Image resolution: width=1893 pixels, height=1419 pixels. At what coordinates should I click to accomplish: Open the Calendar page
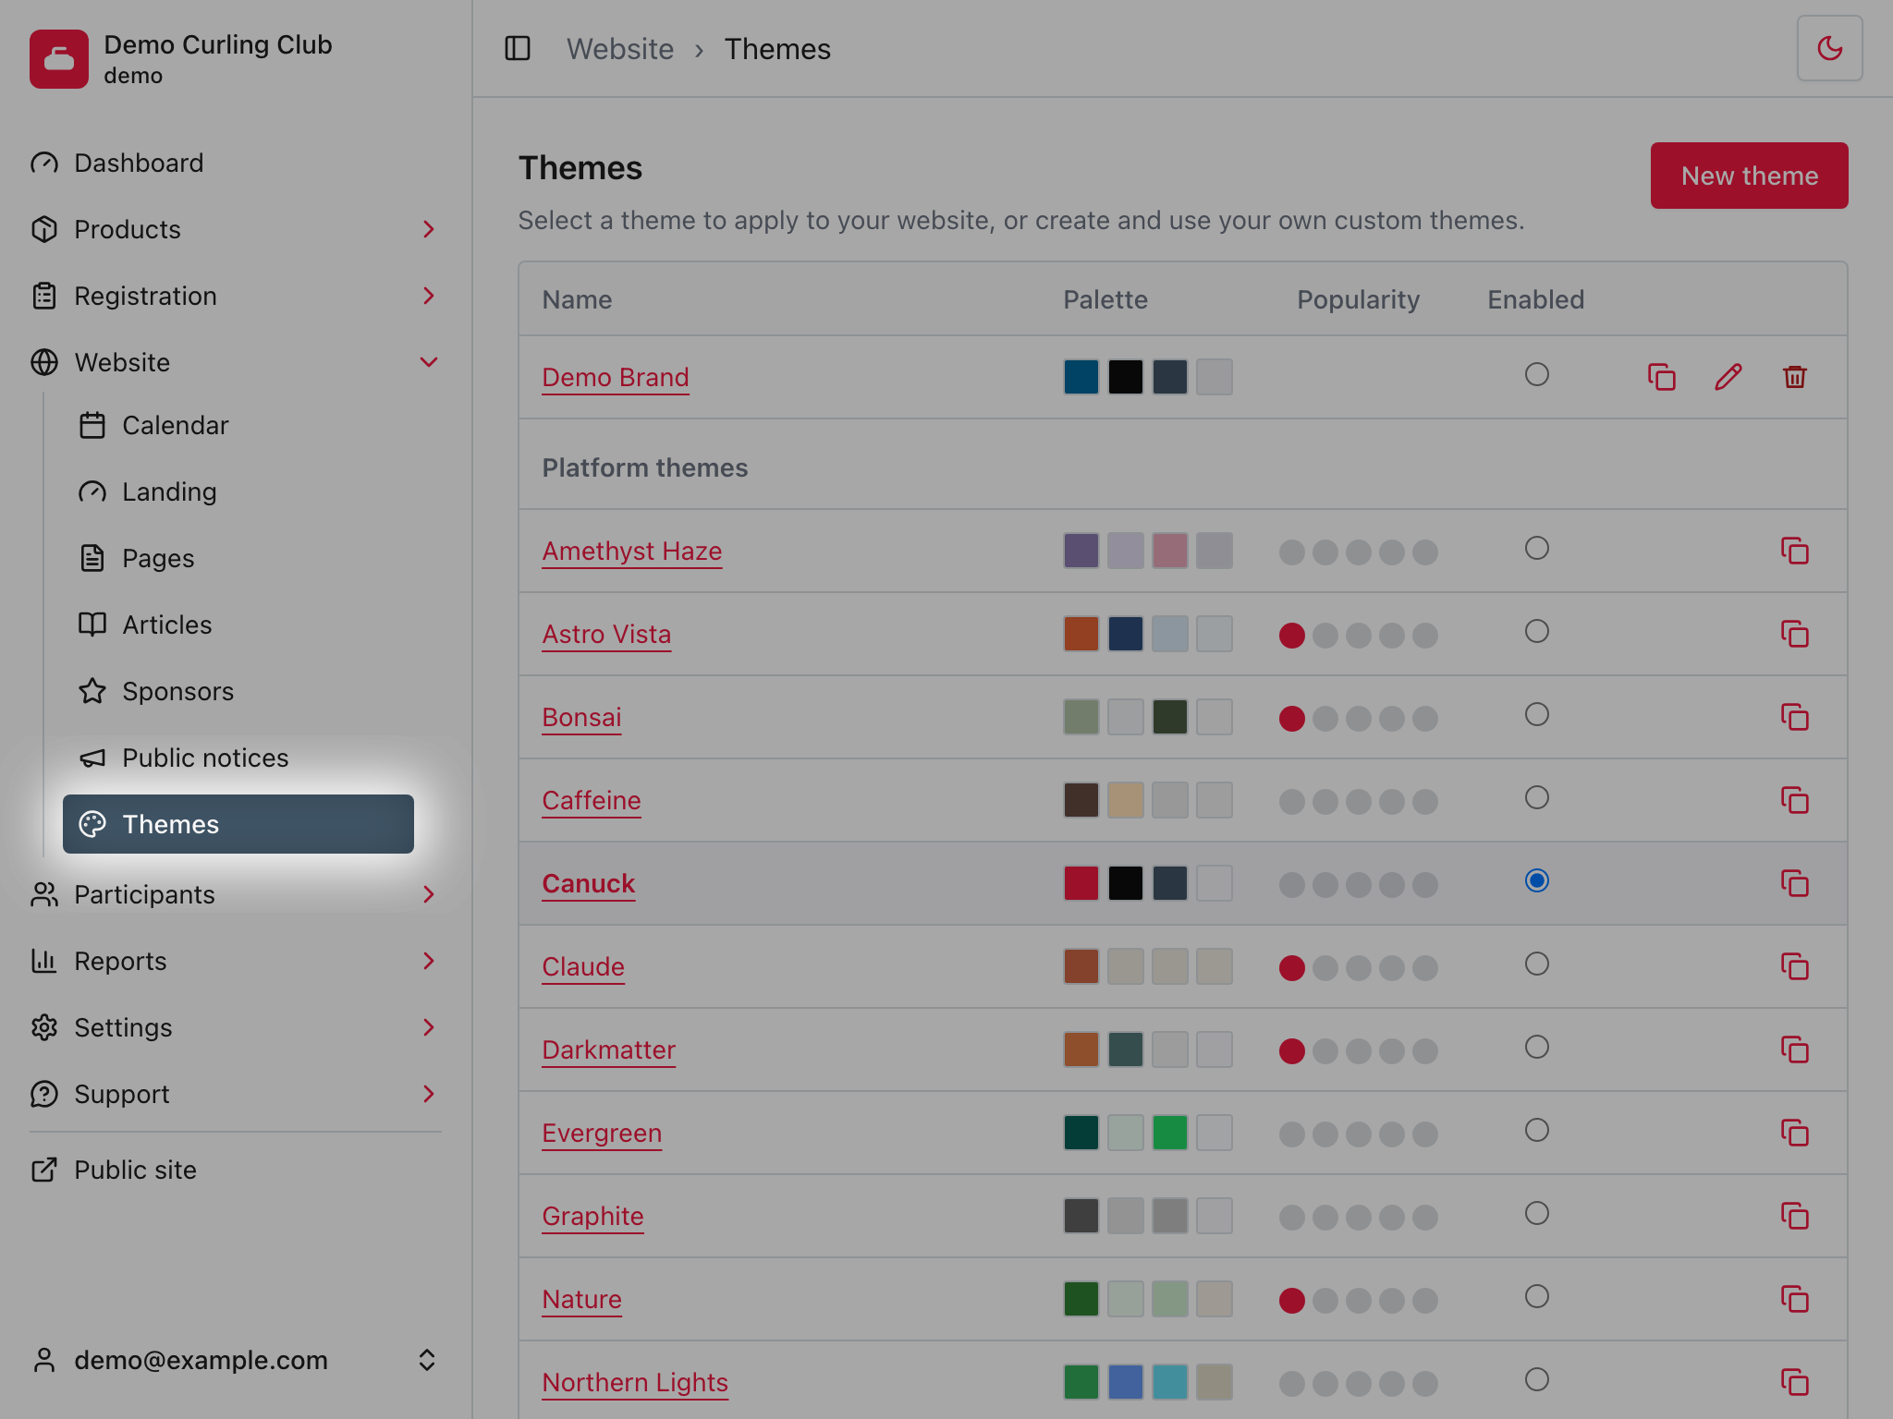(x=238, y=425)
